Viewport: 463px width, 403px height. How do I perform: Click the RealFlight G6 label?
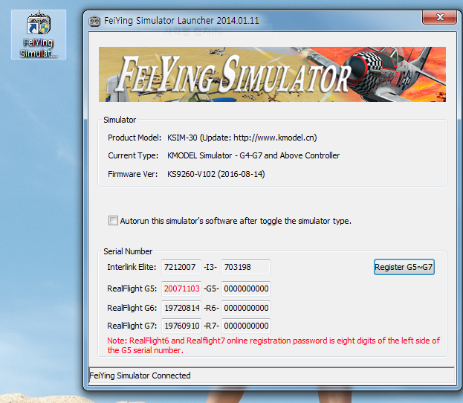click(132, 308)
